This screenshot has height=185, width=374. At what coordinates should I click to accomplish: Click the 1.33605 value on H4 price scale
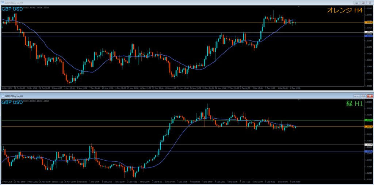click(x=369, y=15)
